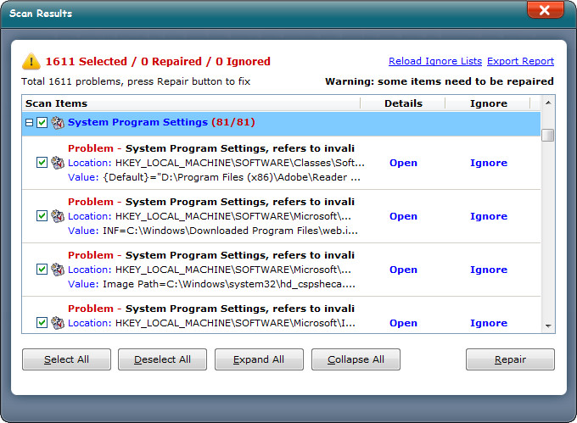The height and width of the screenshot is (423, 577).
Task: Click the vertical scrollbar thumb
Action: (548, 135)
